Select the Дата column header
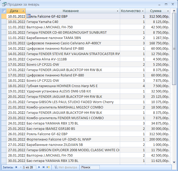 tap(16, 11)
